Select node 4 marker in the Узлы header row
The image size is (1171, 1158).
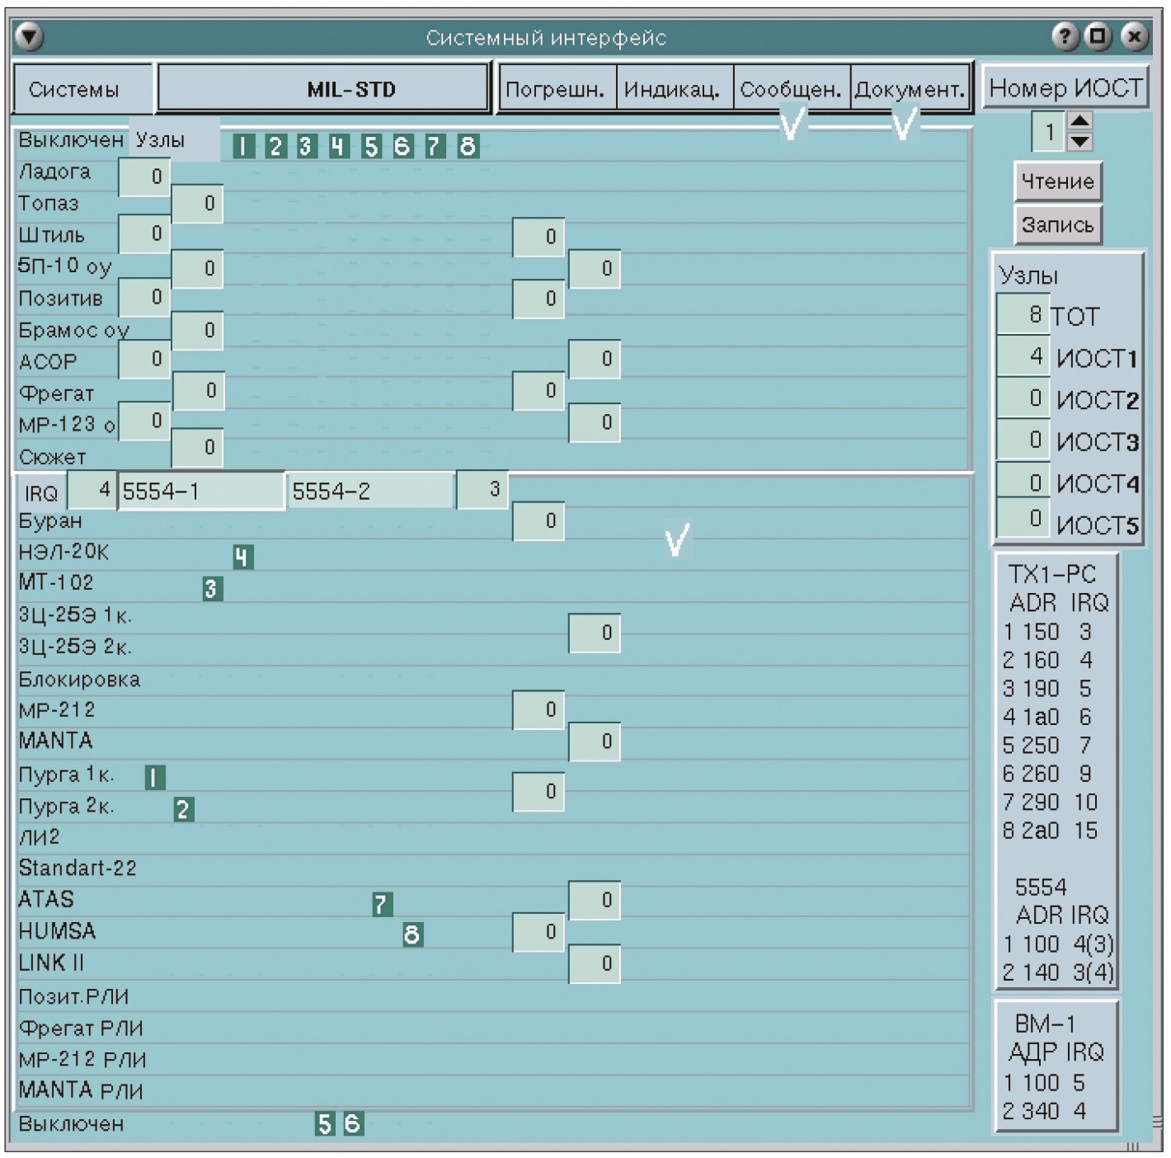338,146
